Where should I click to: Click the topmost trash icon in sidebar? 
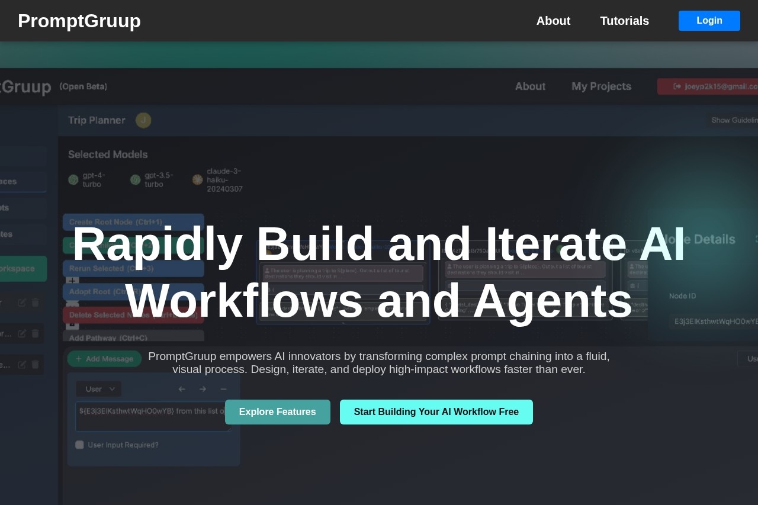(36, 303)
